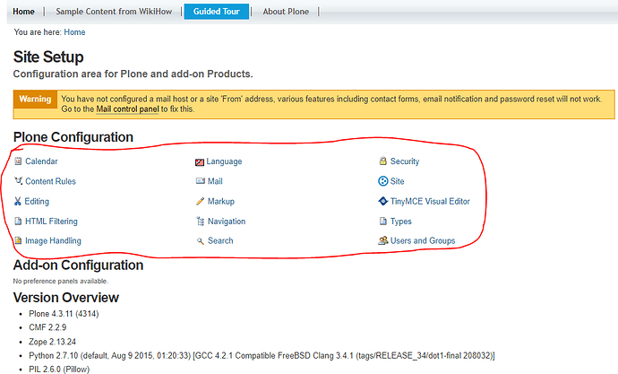Click the Content Rules icon

(x=18, y=180)
